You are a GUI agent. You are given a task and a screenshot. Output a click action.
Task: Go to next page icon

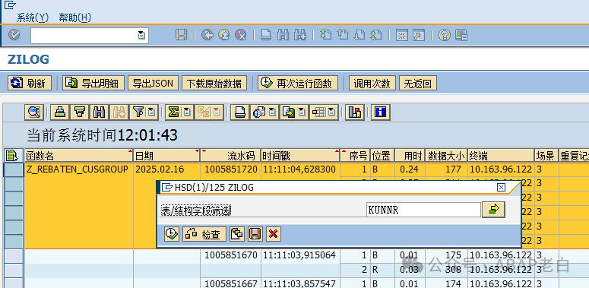359,35
